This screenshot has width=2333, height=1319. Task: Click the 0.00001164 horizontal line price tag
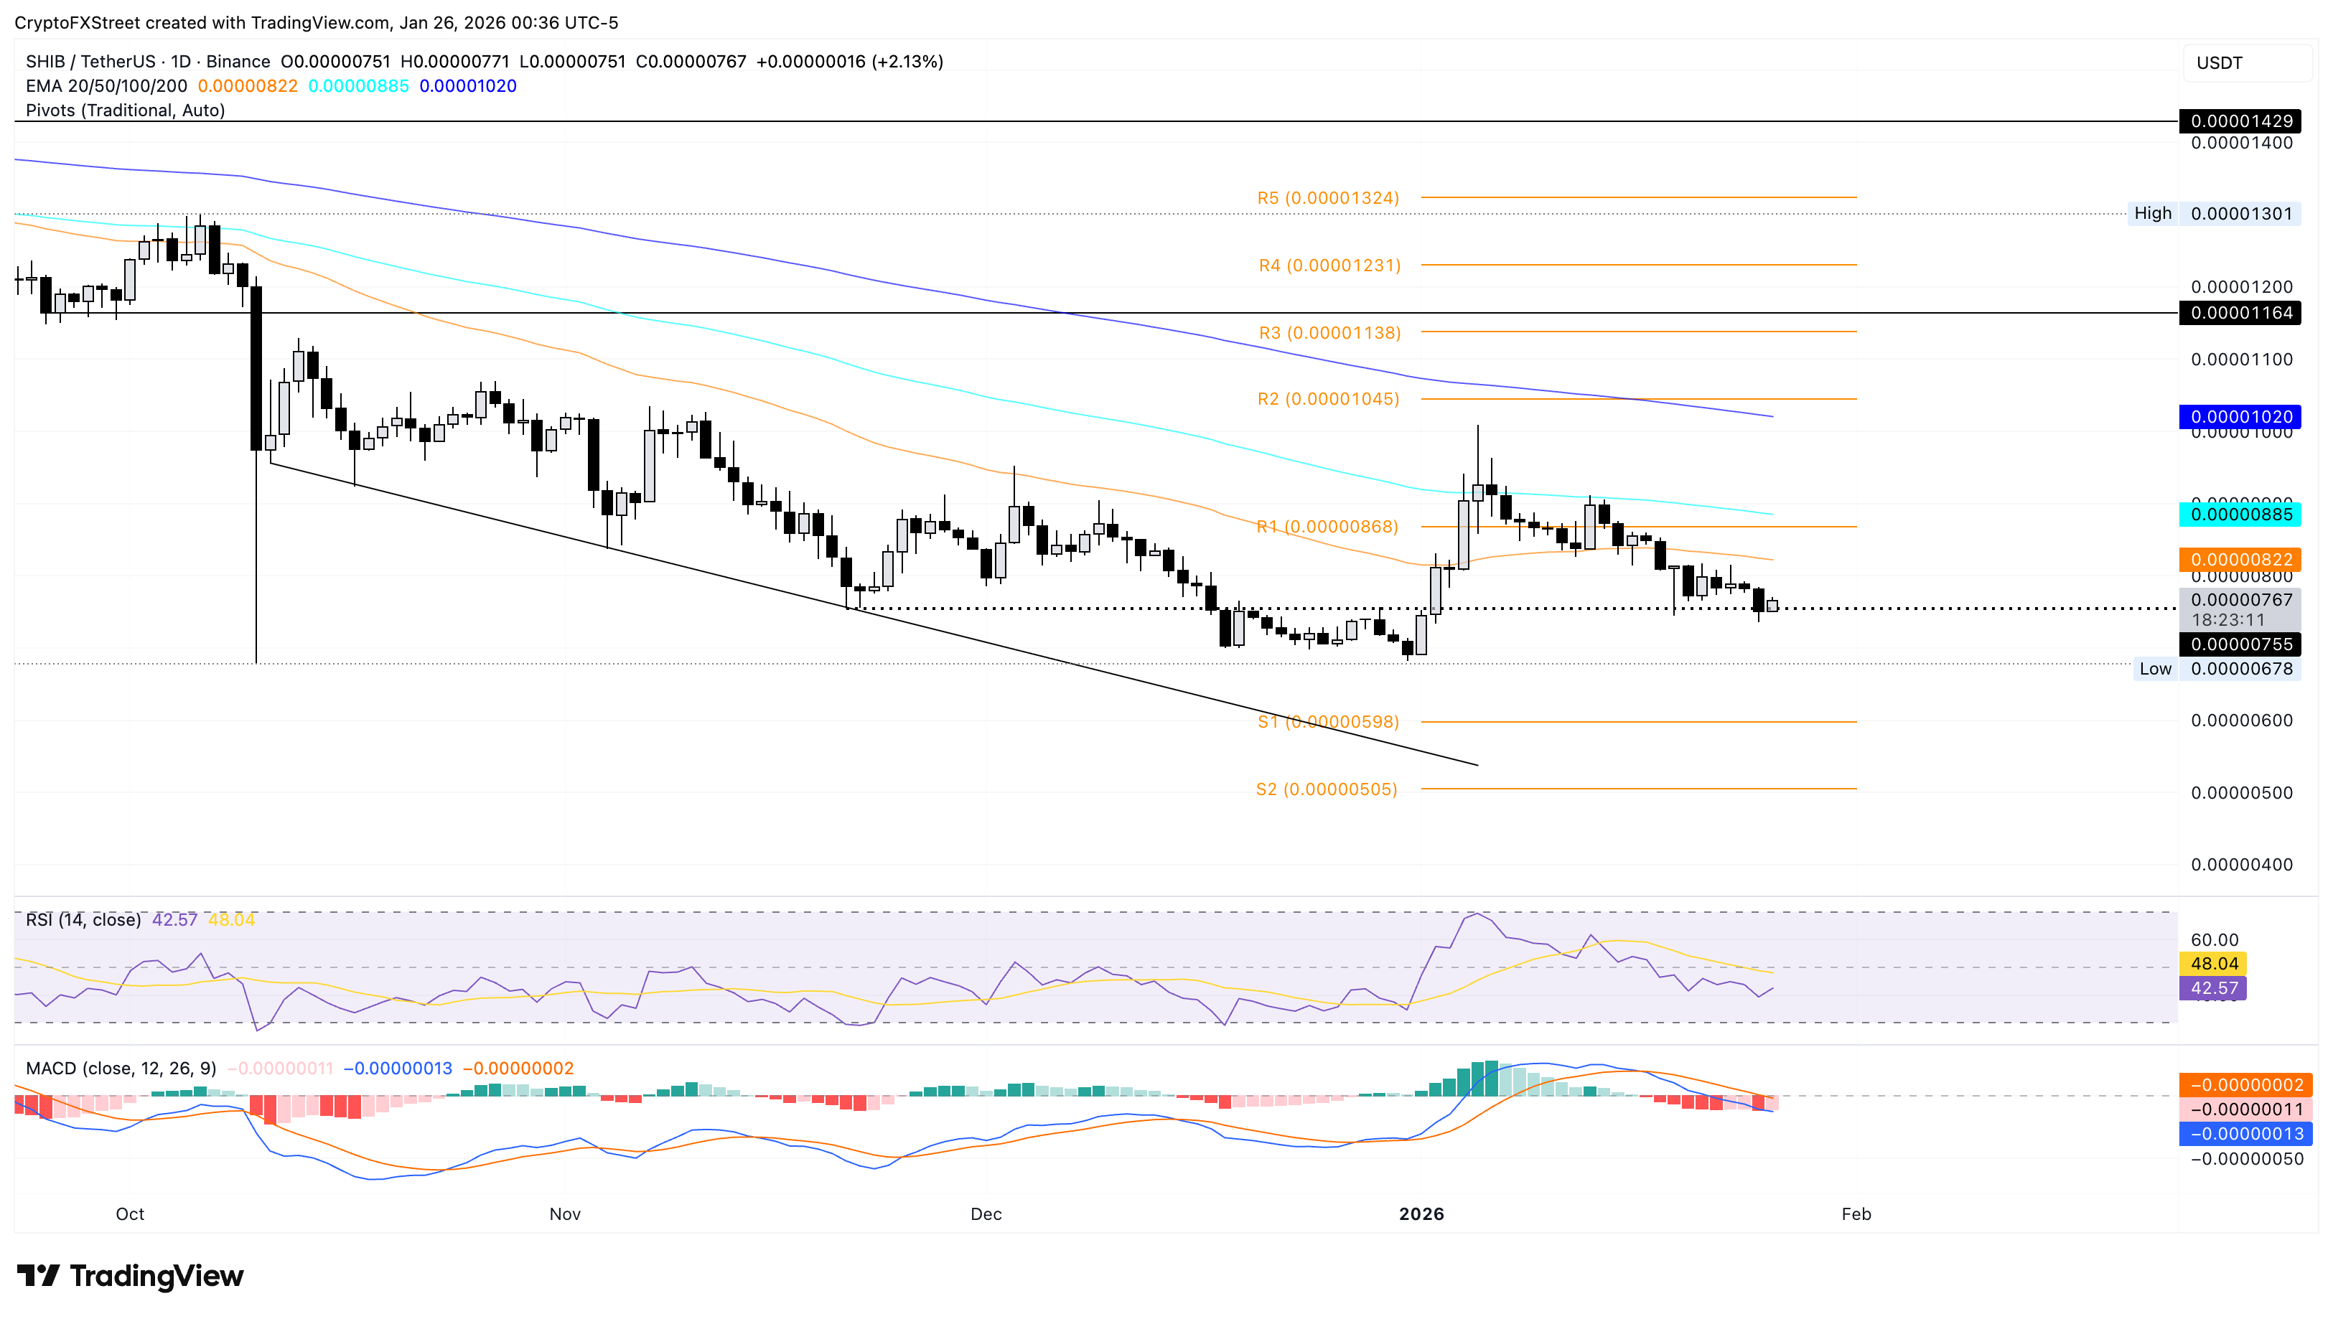(x=2240, y=313)
